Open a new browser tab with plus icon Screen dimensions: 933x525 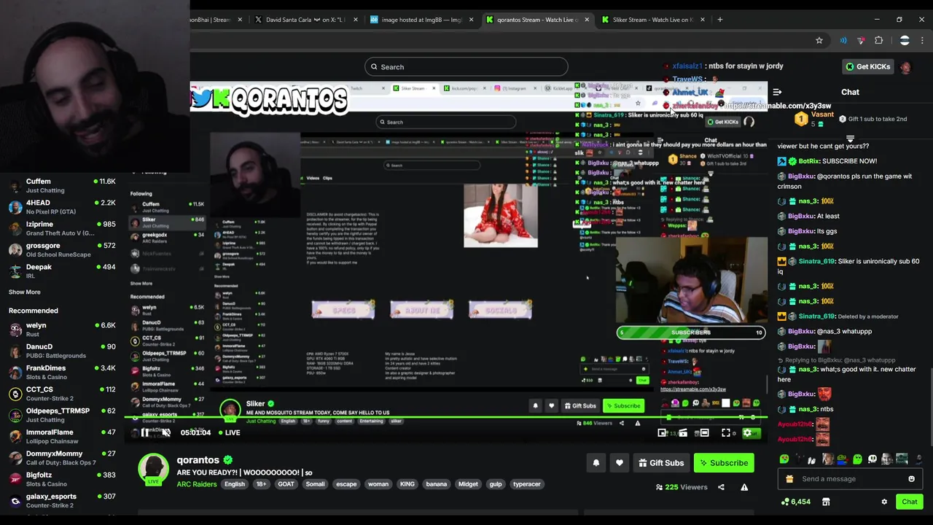(x=720, y=20)
